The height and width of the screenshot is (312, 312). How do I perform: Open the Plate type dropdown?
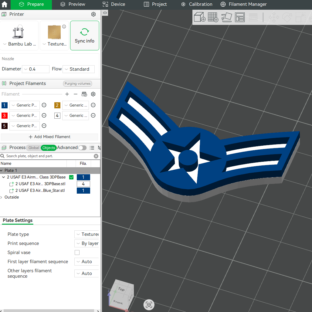[x=87, y=234]
